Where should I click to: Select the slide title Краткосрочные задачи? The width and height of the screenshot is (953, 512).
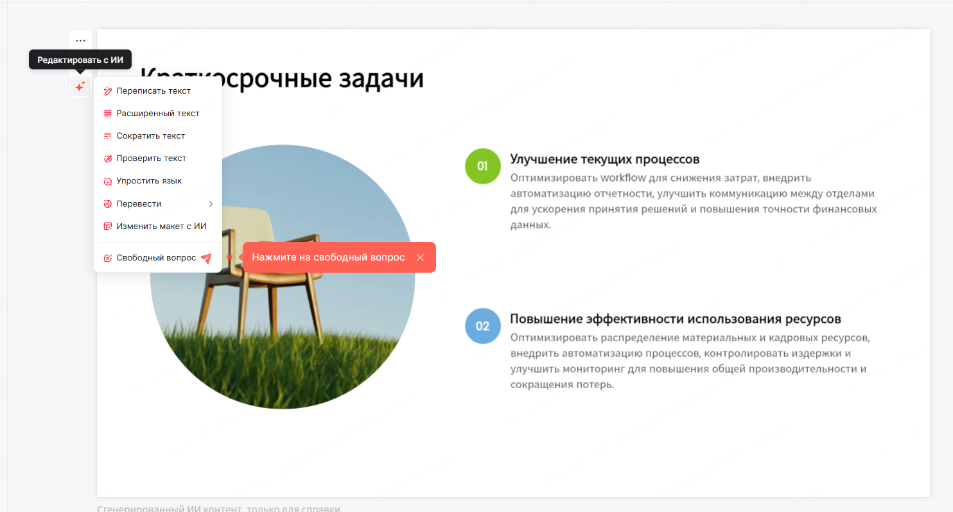pyautogui.click(x=283, y=79)
